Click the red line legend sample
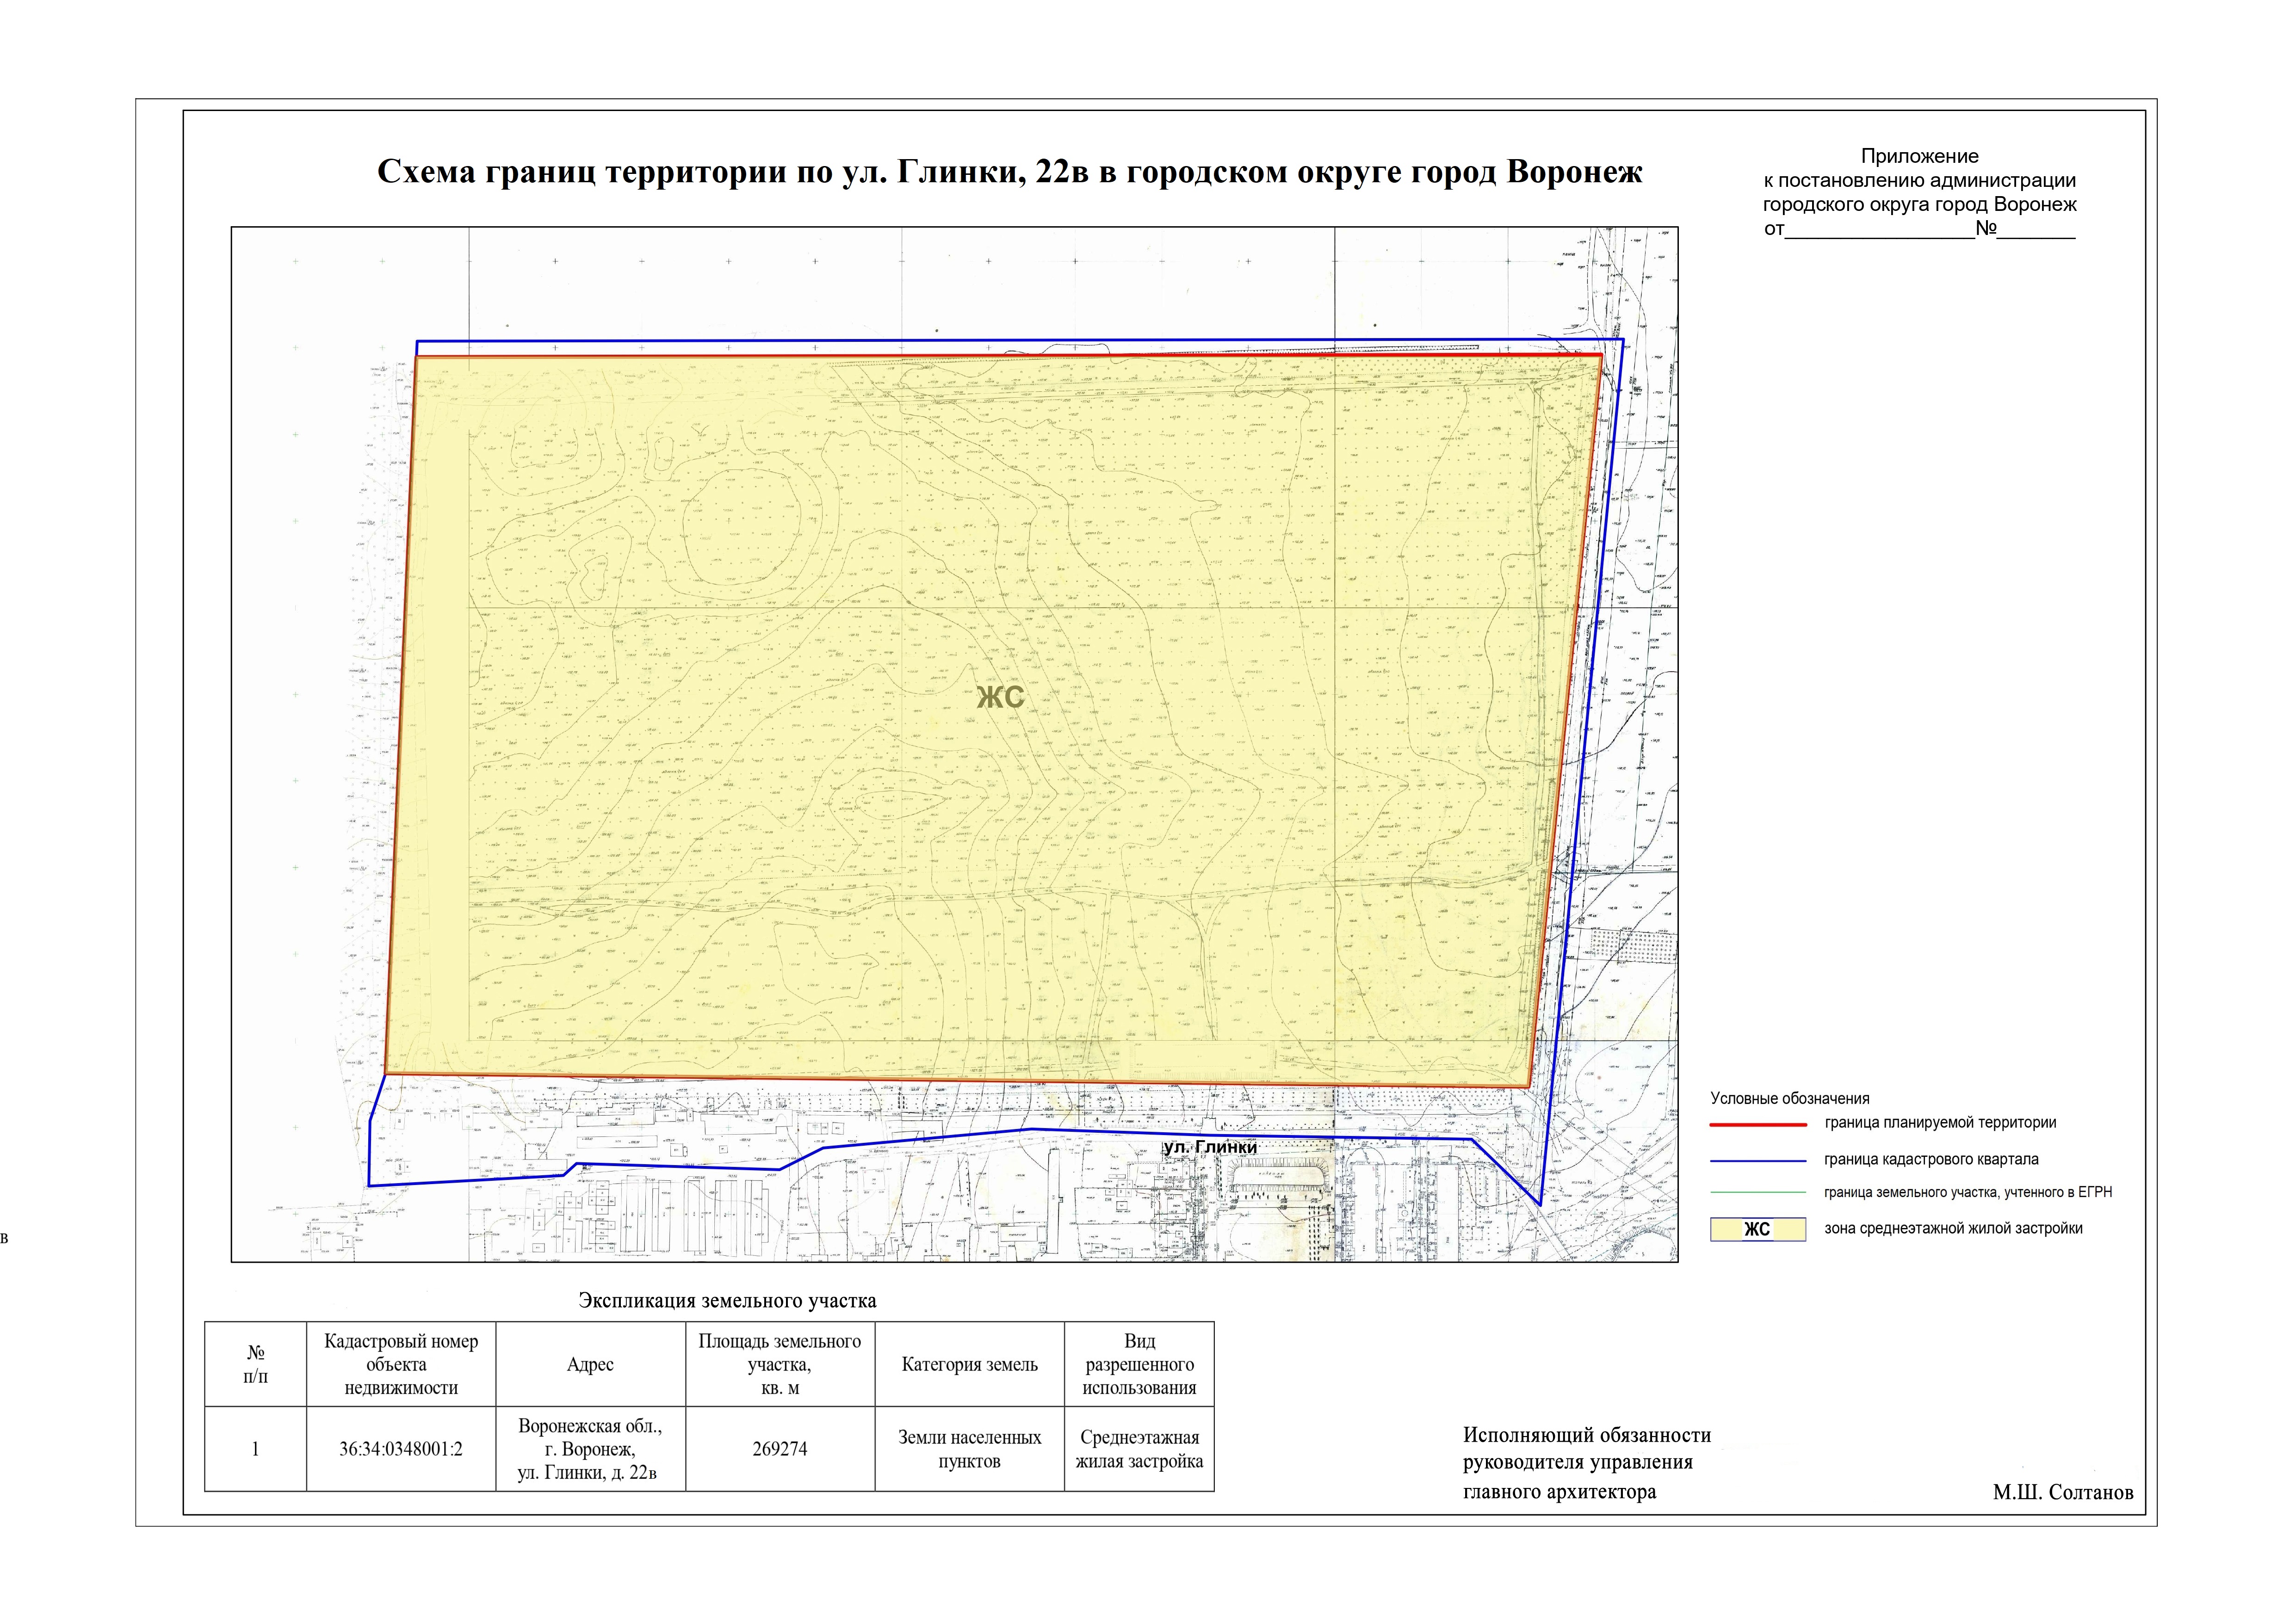Viewport: 2296px width, 1623px height. click(x=1758, y=1124)
